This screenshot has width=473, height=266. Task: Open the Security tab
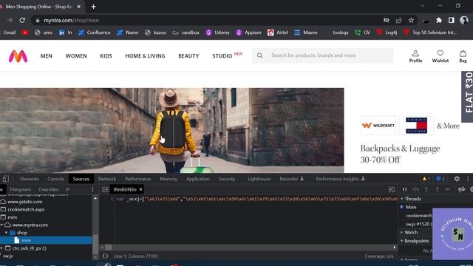coord(227,179)
